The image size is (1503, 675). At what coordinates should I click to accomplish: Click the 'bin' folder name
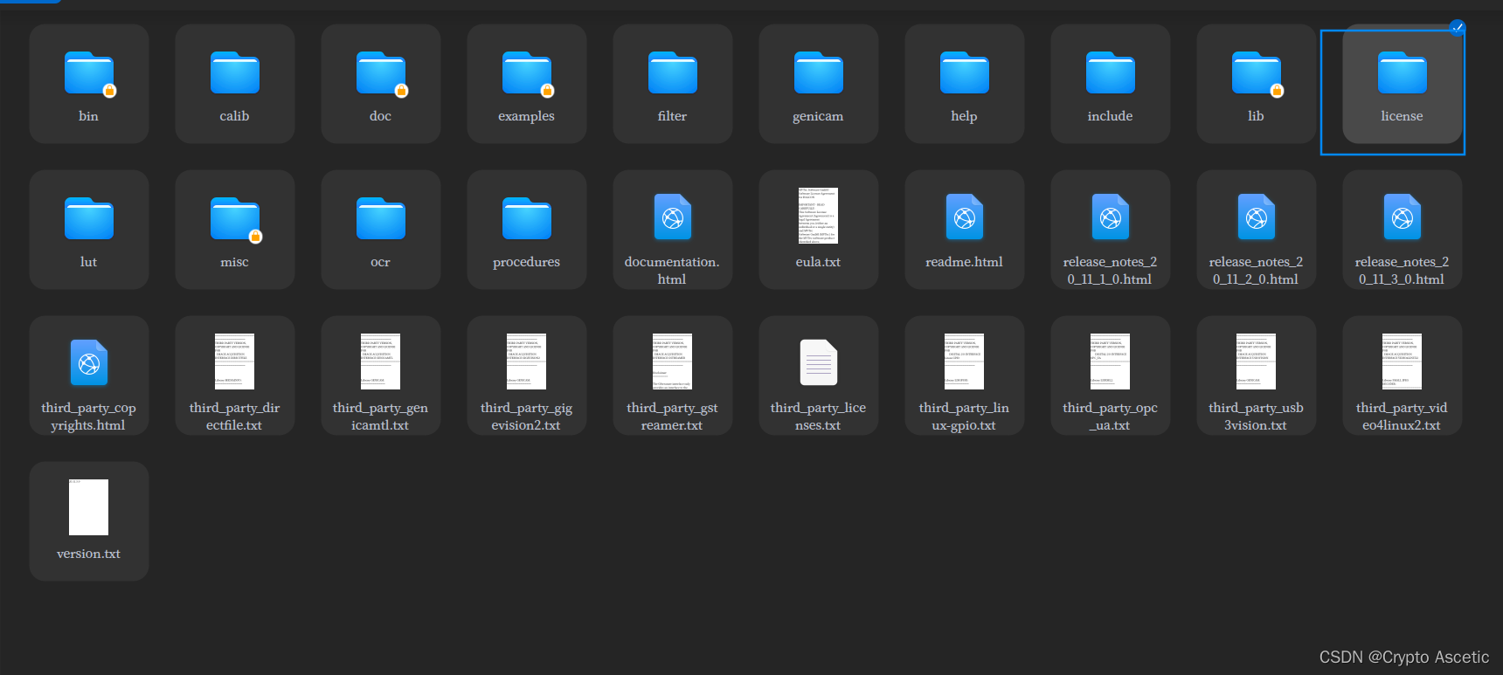pyautogui.click(x=89, y=116)
